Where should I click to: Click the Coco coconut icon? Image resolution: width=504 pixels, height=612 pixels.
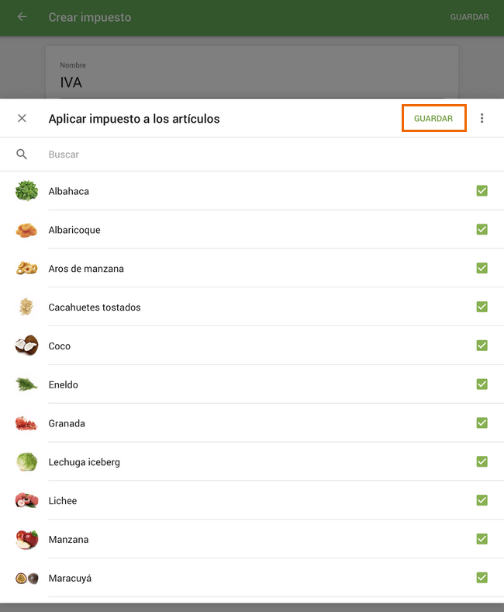point(26,346)
